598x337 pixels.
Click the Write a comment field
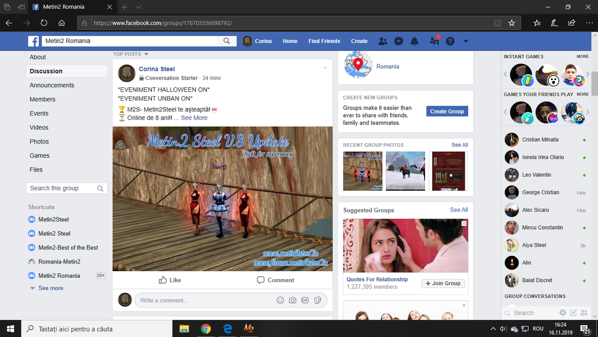tap(231, 300)
